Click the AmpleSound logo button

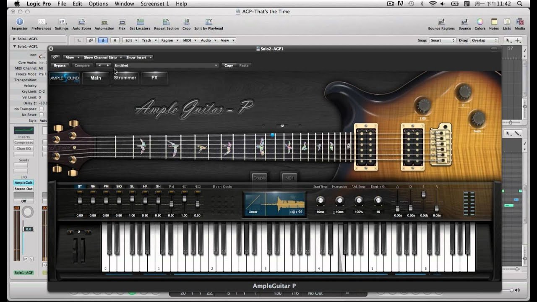[x=64, y=78]
